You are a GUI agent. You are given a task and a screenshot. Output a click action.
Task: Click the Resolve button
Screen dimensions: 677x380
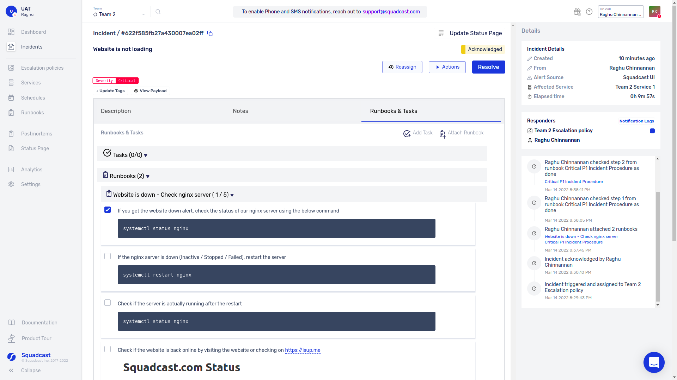pos(488,67)
